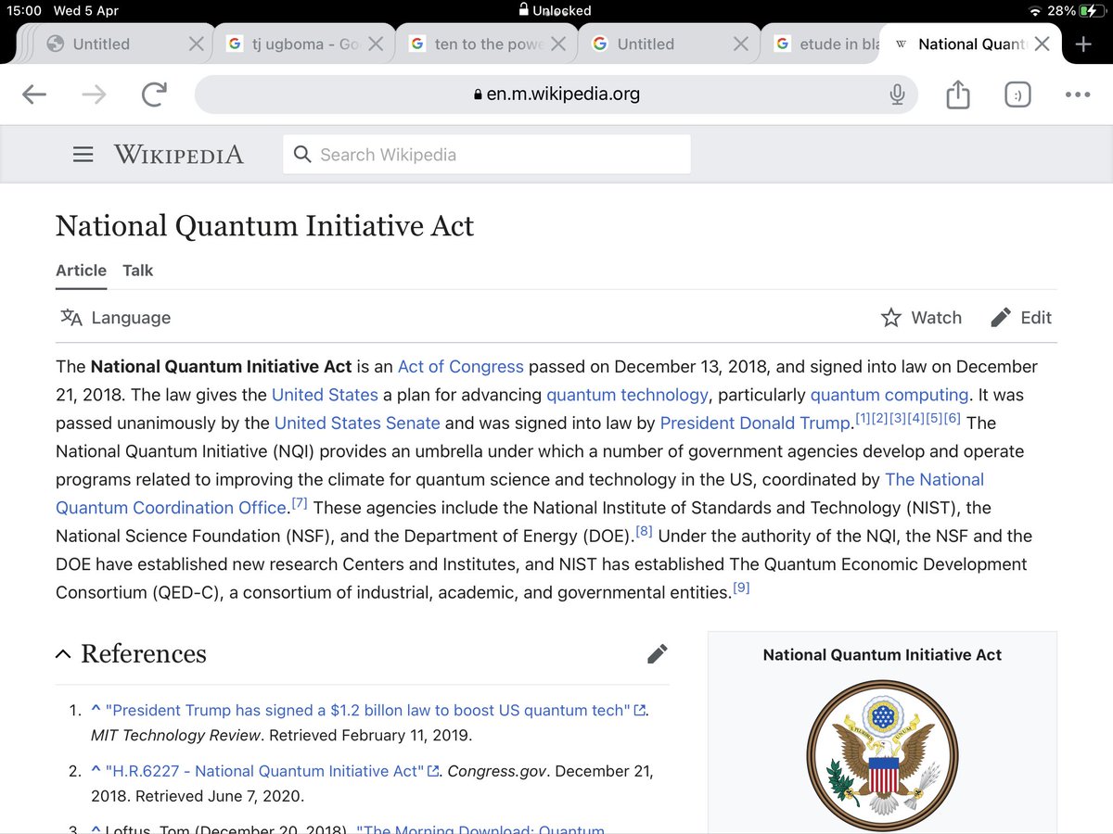Image resolution: width=1113 pixels, height=834 pixels.
Task: Click the infobox title National Quantum Initiative Act
Action: pyautogui.click(x=882, y=654)
